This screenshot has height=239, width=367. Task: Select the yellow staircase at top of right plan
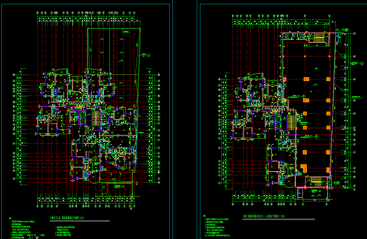tap(319, 37)
